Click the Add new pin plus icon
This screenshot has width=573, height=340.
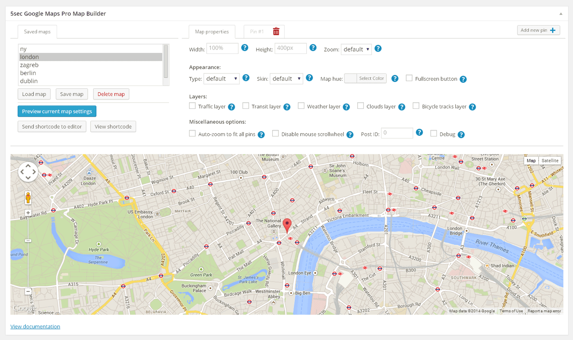[x=553, y=30]
